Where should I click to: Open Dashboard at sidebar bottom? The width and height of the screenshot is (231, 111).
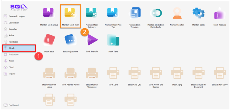tap(13, 105)
